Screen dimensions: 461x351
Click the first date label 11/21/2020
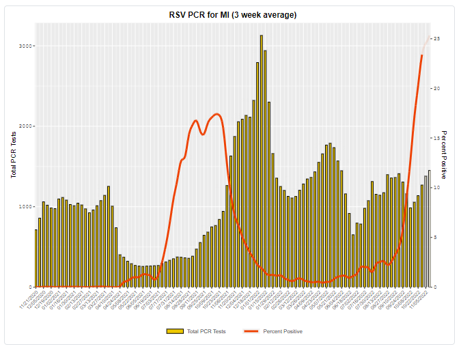tap(30, 299)
